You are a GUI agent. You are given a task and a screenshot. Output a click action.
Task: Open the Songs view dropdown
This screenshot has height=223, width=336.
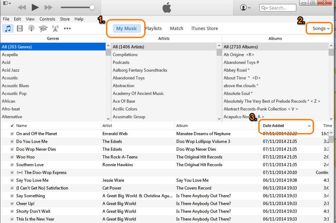click(321, 29)
